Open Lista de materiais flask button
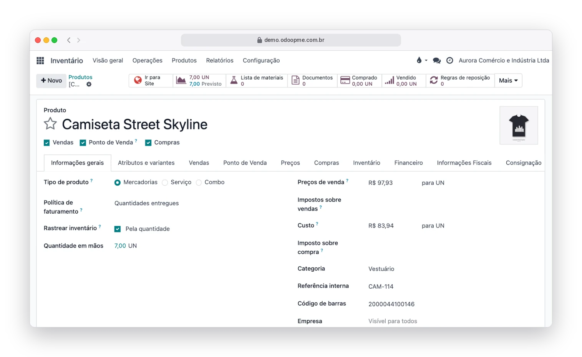The width and height of the screenshot is (582, 357). coord(257,80)
